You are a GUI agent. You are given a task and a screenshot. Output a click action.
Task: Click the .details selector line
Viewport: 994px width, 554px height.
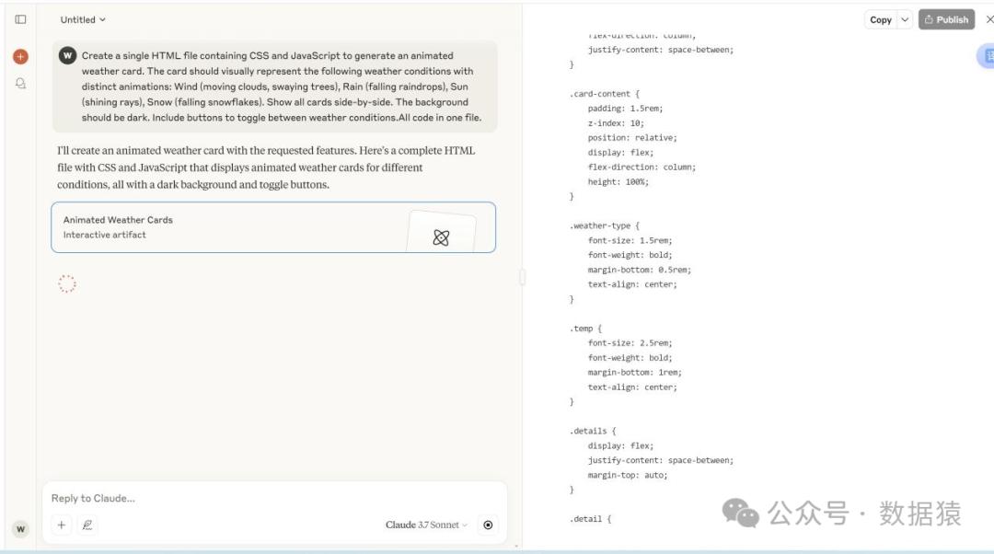(593, 431)
